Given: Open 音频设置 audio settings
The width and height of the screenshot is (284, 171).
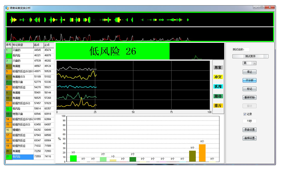Looking at the screenshot, I should point(249,138).
